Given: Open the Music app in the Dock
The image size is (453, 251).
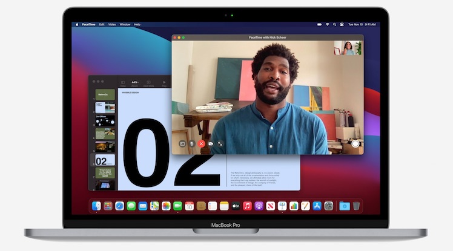Looking at the screenshot, I should pyautogui.click(x=247, y=206).
